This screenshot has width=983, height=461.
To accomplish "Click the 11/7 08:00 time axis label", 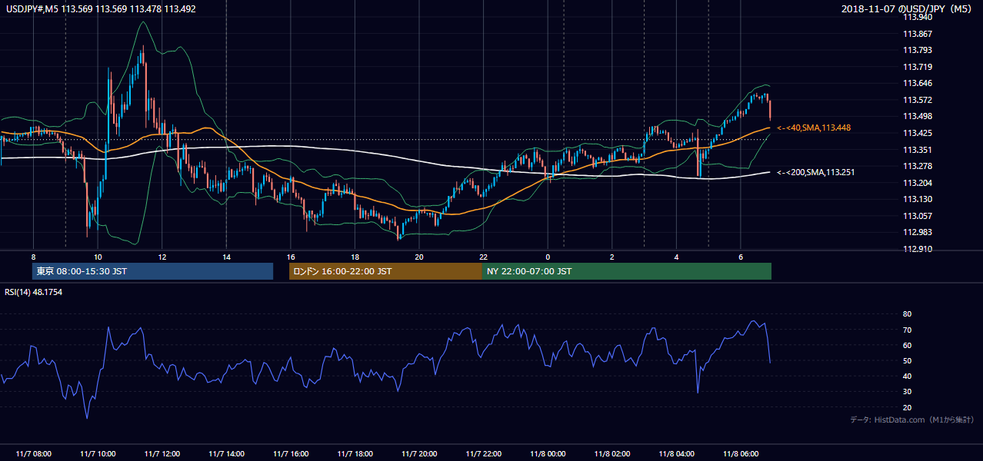I will [x=33, y=454].
